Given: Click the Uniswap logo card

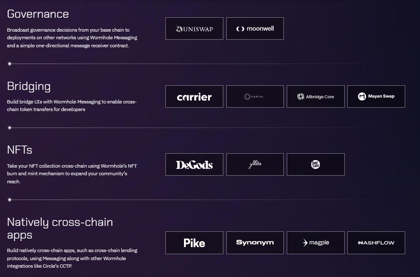Looking at the screenshot, I should coord(194,29).
